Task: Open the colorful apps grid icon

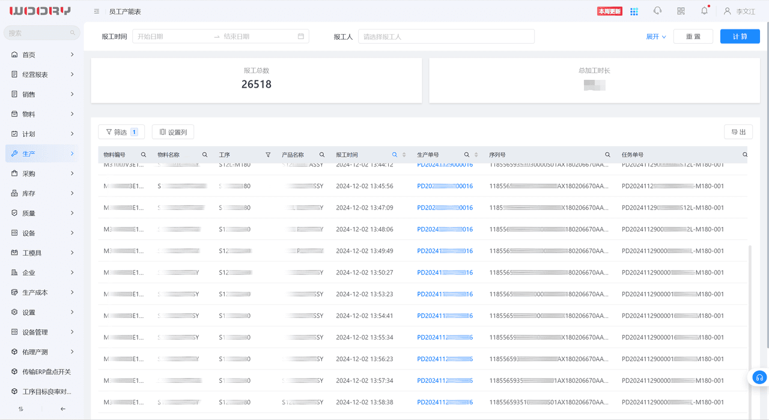Action: point(634,11)
